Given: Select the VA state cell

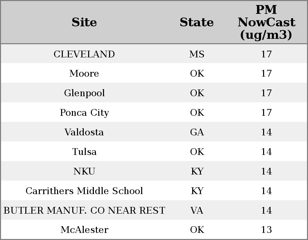Looking at the screenshot, I should click(x=197, y=210).
